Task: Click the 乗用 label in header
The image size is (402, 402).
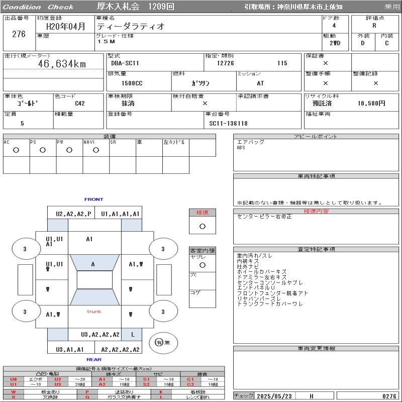Action: (392, 7)
